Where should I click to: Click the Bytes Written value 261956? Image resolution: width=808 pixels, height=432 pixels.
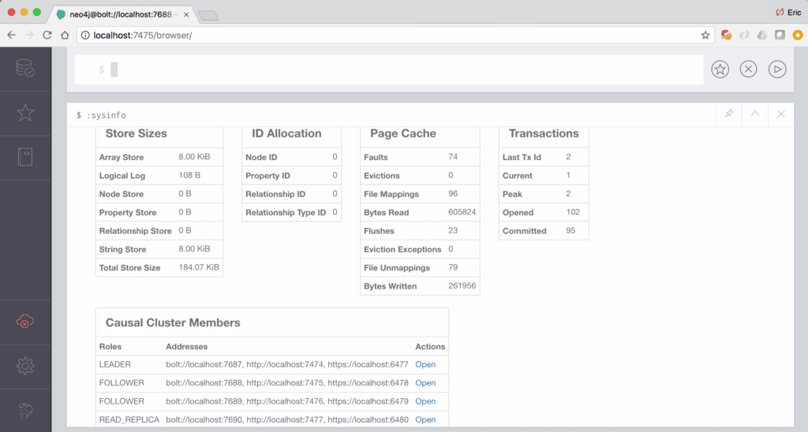pos(462,286)
